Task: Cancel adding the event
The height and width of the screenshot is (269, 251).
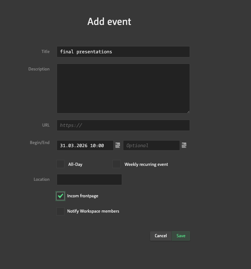Action: 161,236
